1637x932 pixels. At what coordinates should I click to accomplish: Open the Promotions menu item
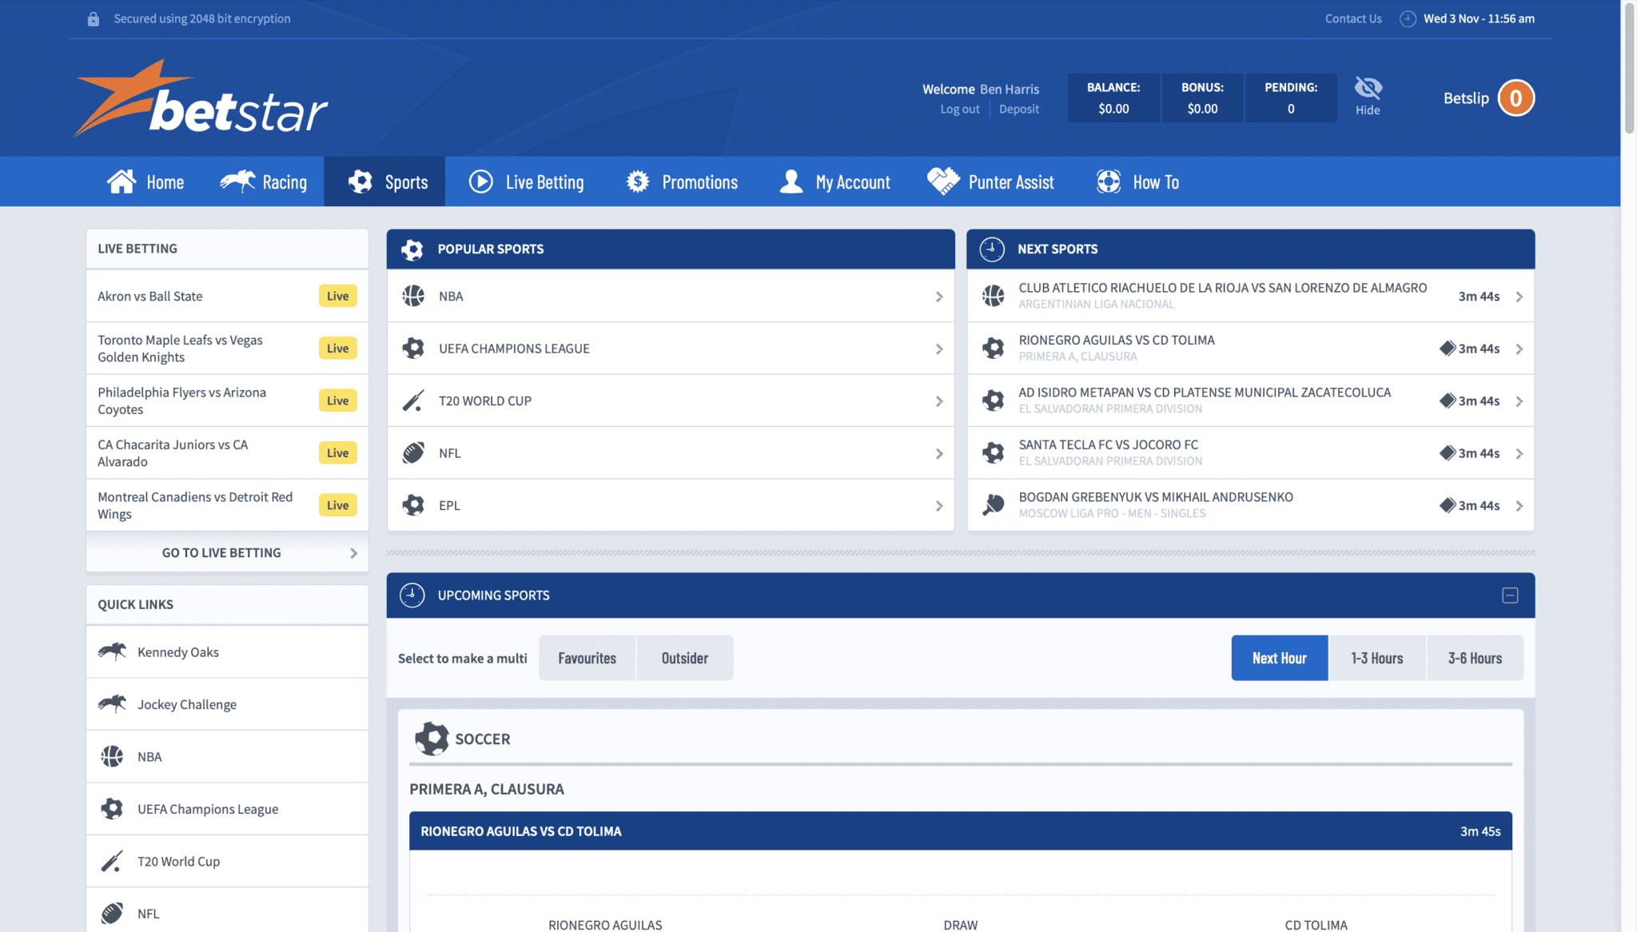(x=682, y=181)
